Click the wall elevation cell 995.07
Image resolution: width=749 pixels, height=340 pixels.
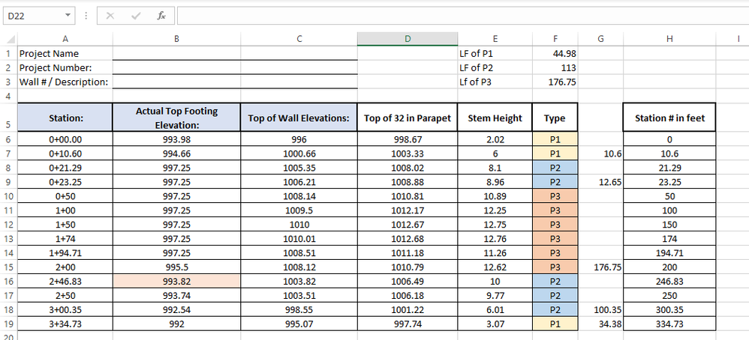[299, 324]
